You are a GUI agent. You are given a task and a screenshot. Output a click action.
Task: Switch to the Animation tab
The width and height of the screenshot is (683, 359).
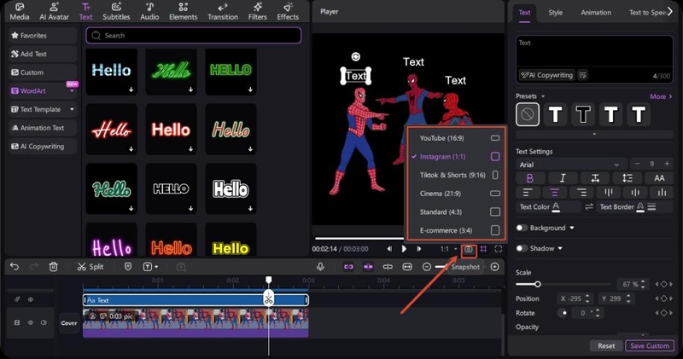tap(596, 13)
